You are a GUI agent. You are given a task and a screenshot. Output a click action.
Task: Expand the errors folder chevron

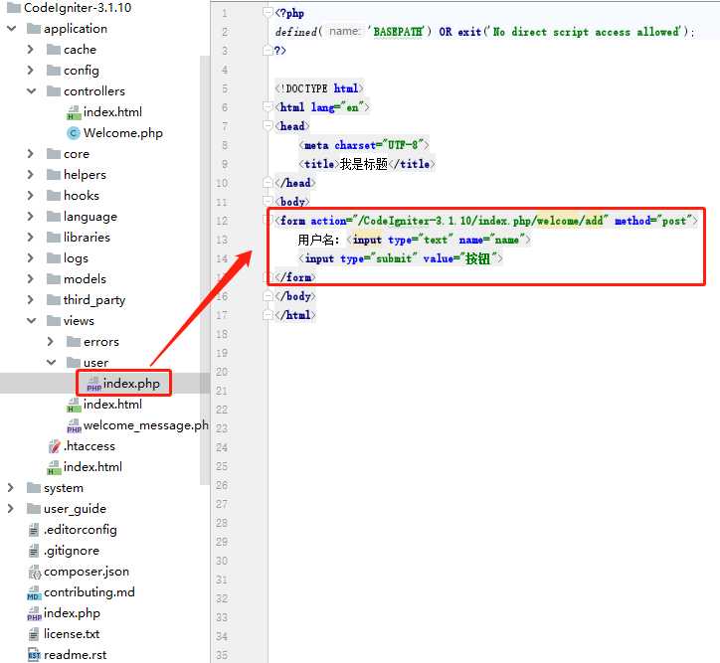pos(51,341)
